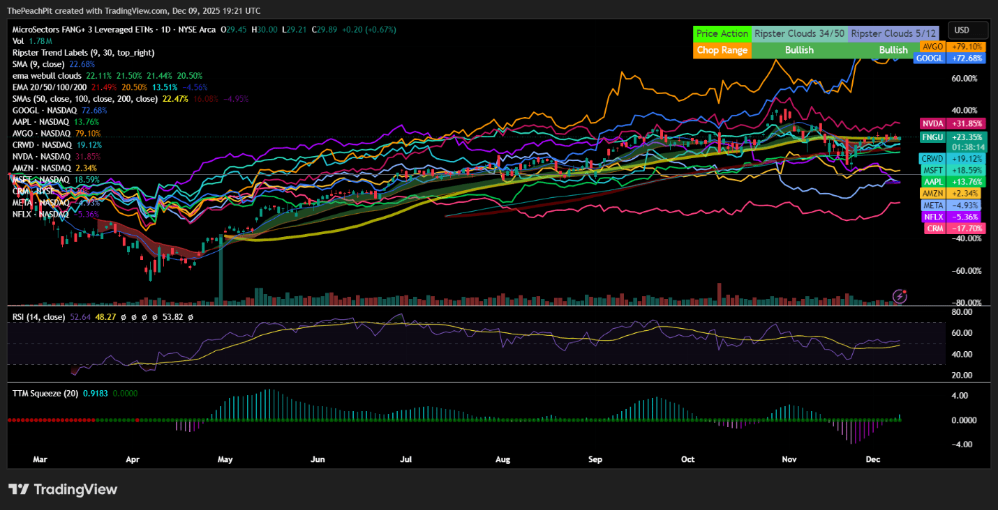
Task: Click the Ripster Clouds 5/12 header label
Action: [894, 33]
